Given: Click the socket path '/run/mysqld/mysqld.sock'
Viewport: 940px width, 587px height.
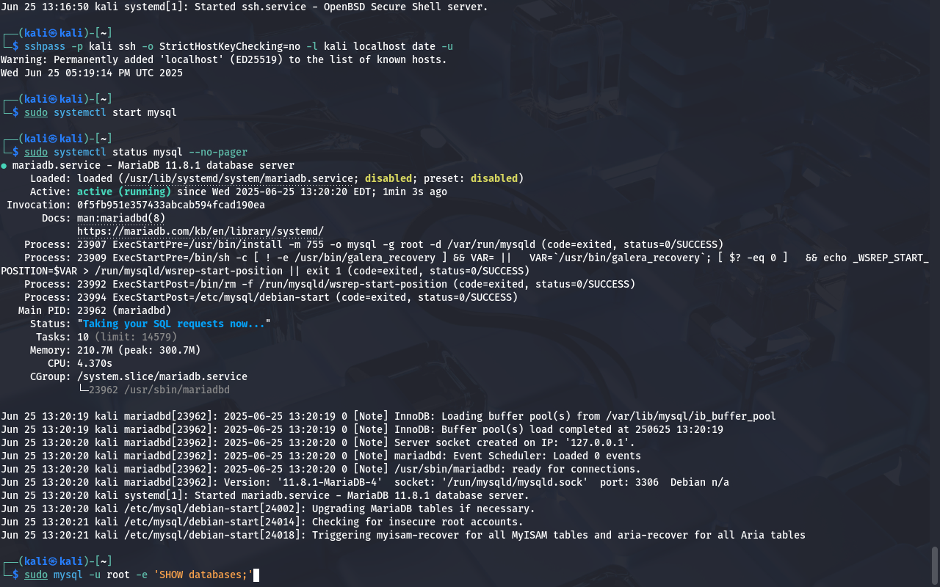Looking at the screenshot, I should click(515, 482).
